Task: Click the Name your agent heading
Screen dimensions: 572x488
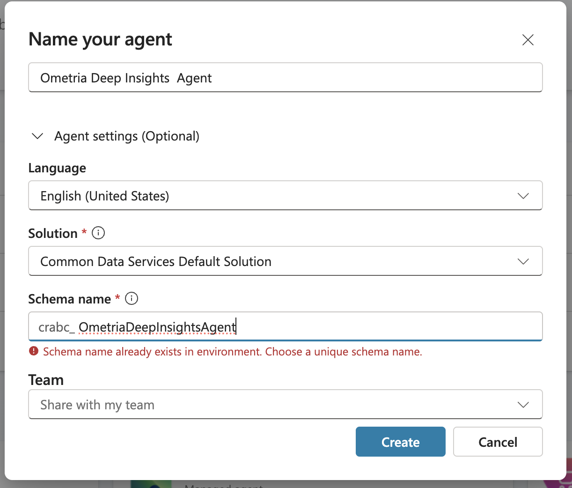Action: click(100, 39)
